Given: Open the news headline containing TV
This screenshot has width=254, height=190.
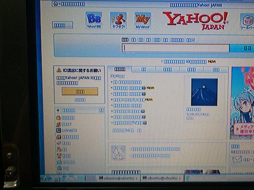Looking at the screenshot, I should pyautogui.click(x=128, y=123).
